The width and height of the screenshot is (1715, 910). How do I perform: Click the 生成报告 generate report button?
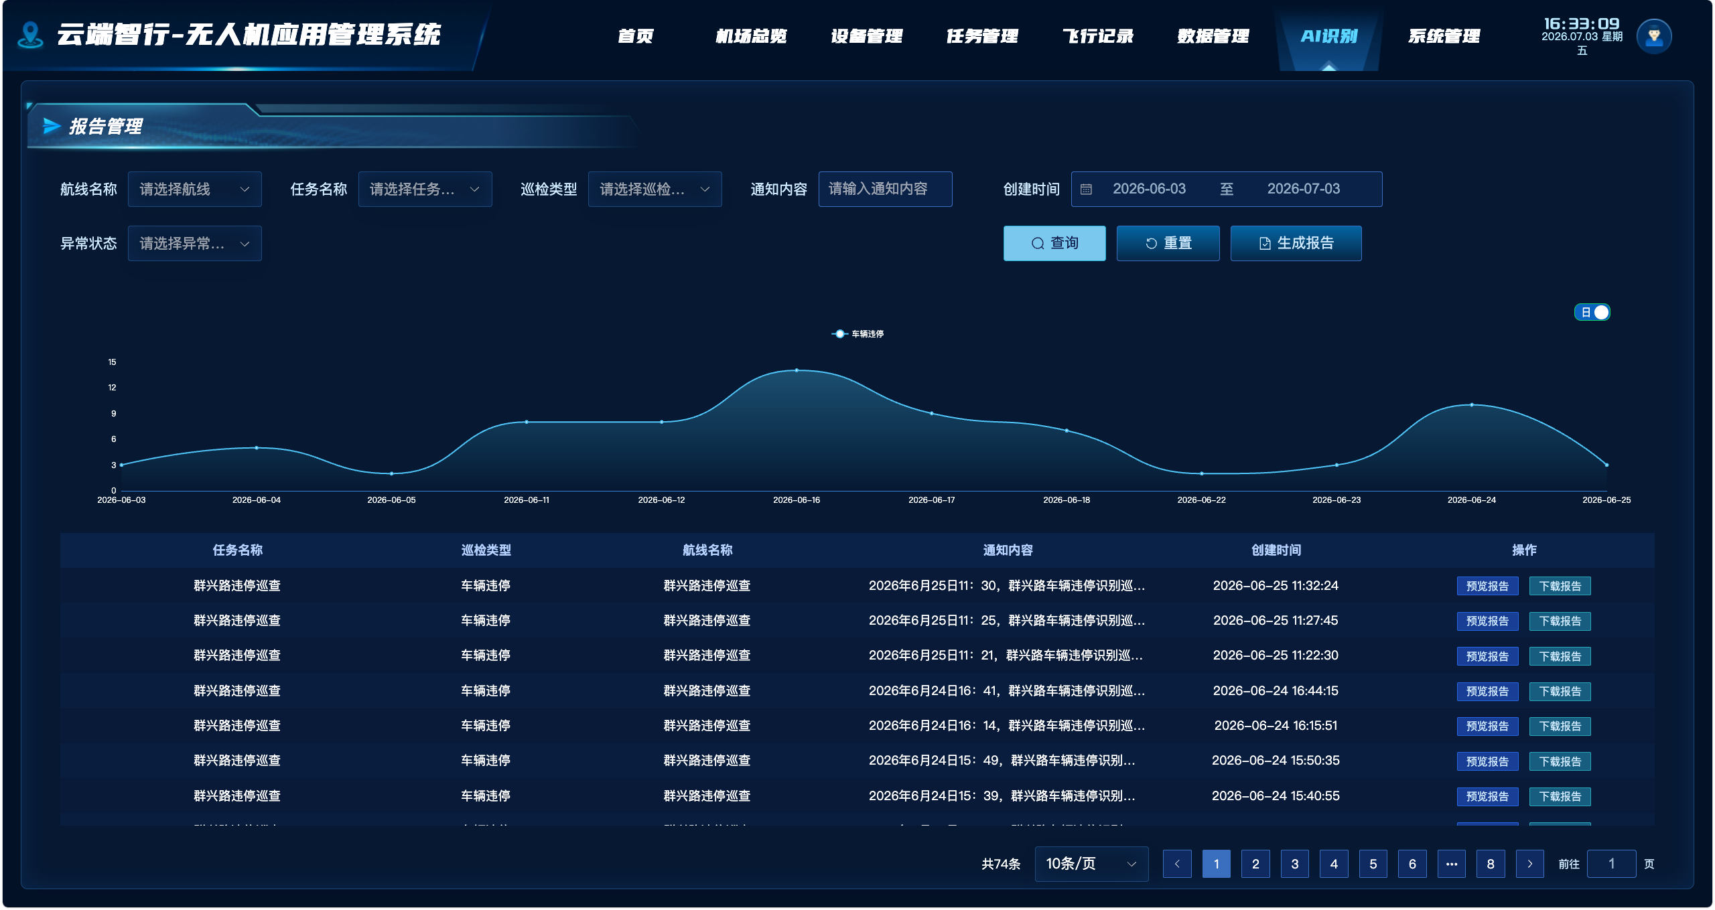[1296, 243]
